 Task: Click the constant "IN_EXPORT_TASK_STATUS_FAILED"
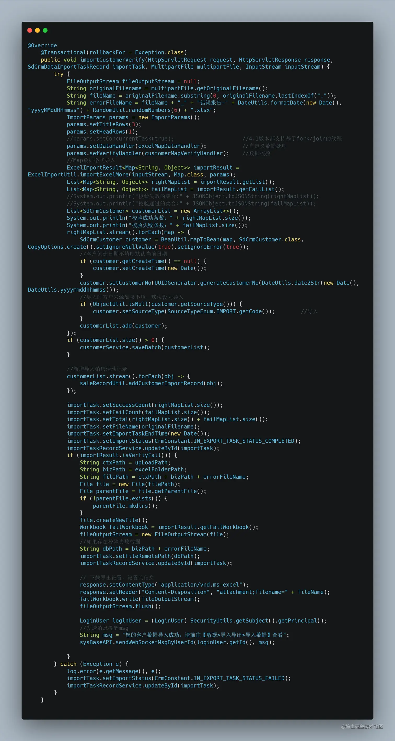point(239,678)
